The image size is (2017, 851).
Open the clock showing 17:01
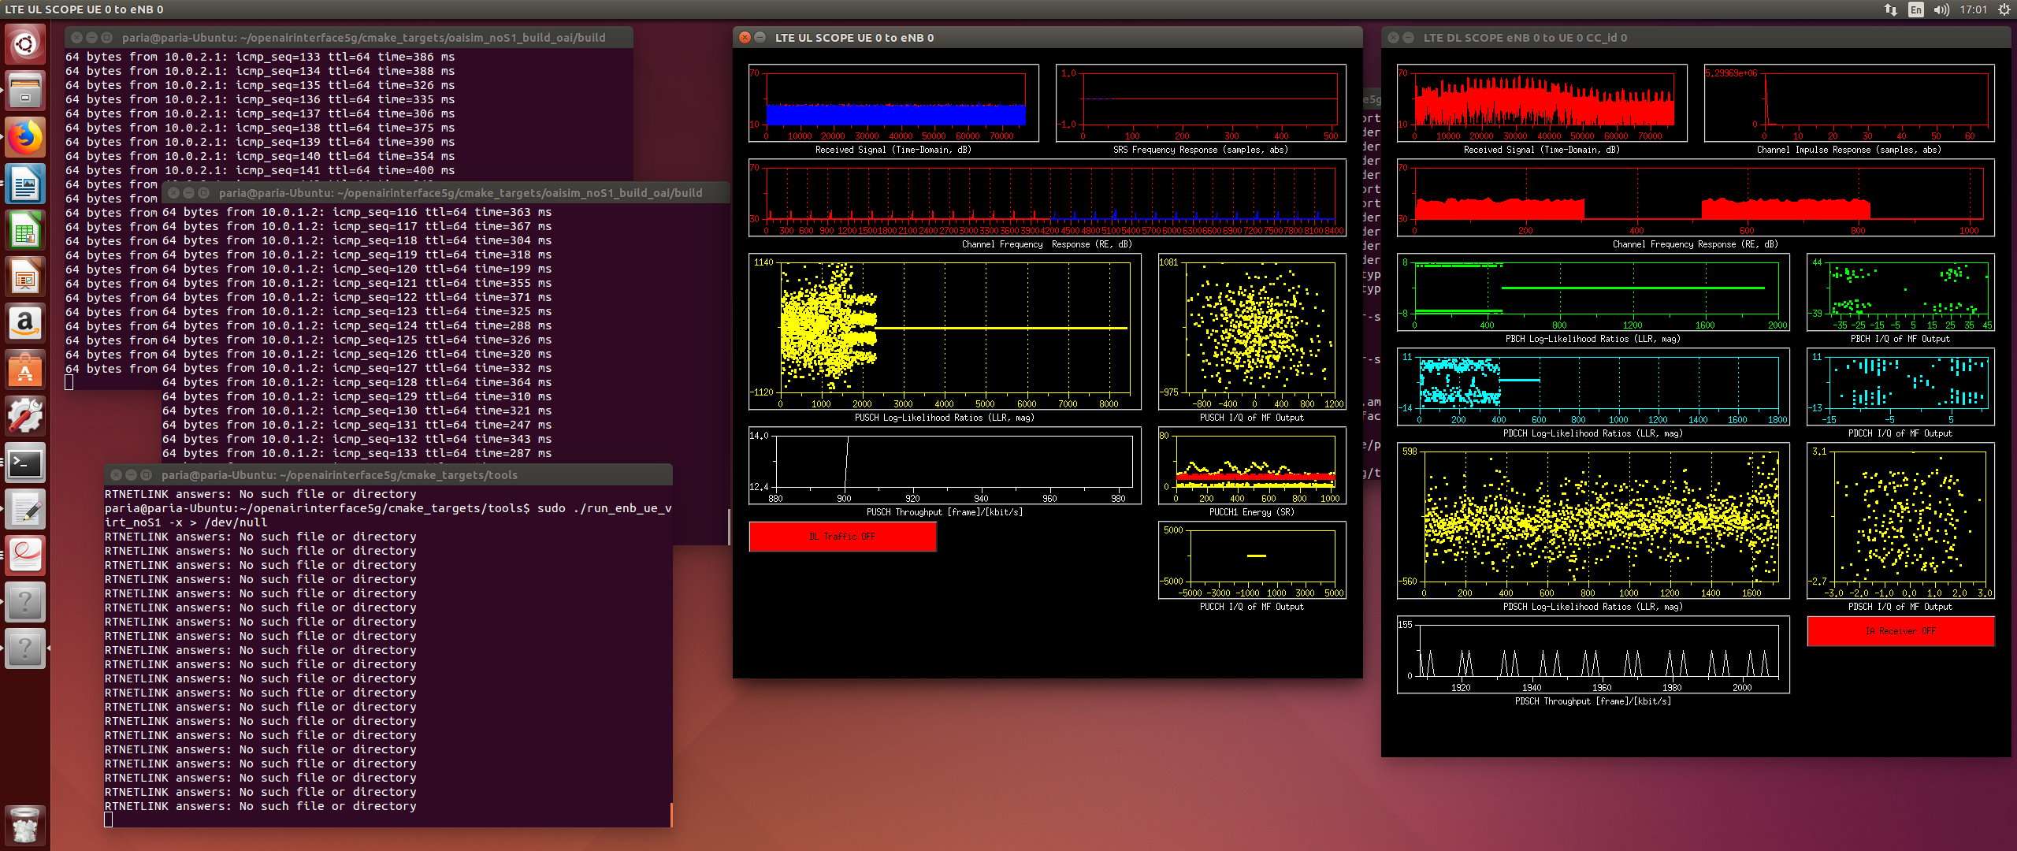[1973, 9]
